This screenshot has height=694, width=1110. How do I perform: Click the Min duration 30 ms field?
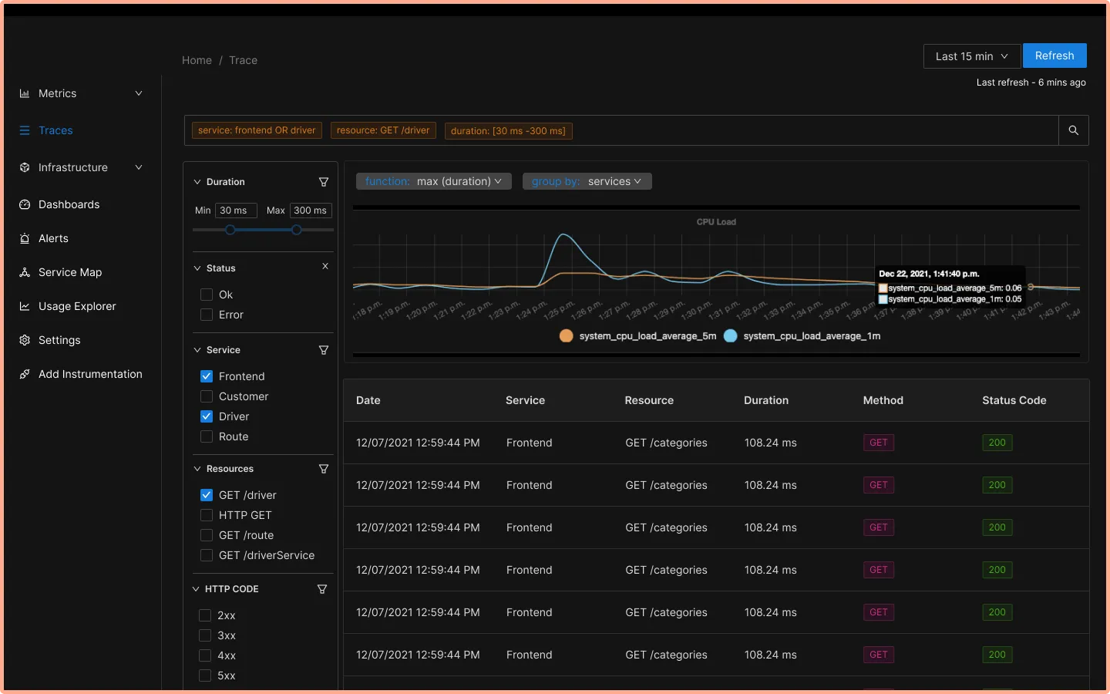pos(235,211)
